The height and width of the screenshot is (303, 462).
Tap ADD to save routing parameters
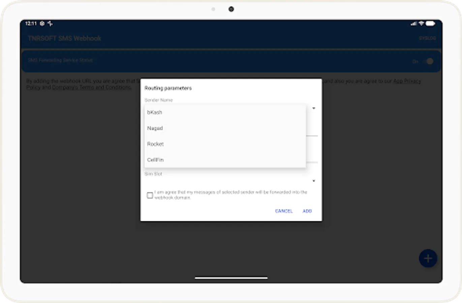click(307, 211)
